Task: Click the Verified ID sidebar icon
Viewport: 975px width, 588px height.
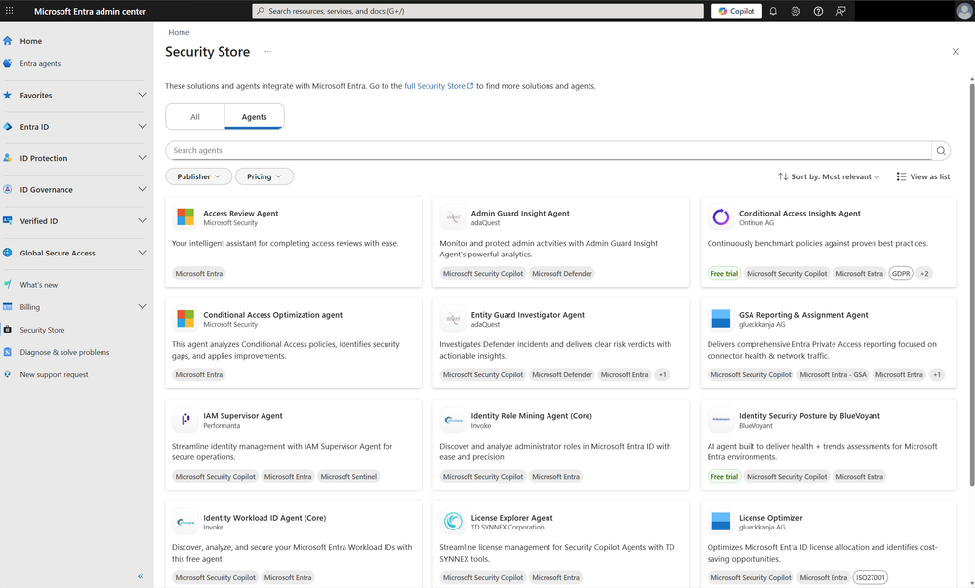Action: (x=8, y=220)
